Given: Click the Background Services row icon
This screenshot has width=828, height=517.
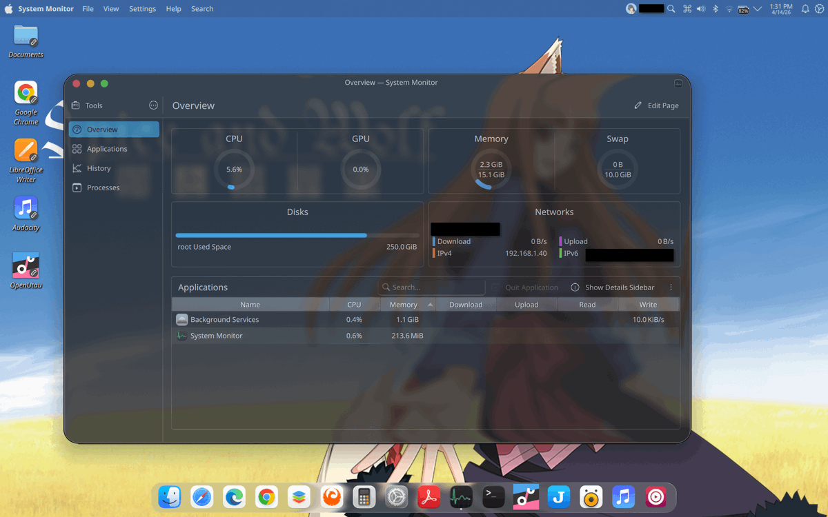Looking at the screenshot, I should click(181, 320).
